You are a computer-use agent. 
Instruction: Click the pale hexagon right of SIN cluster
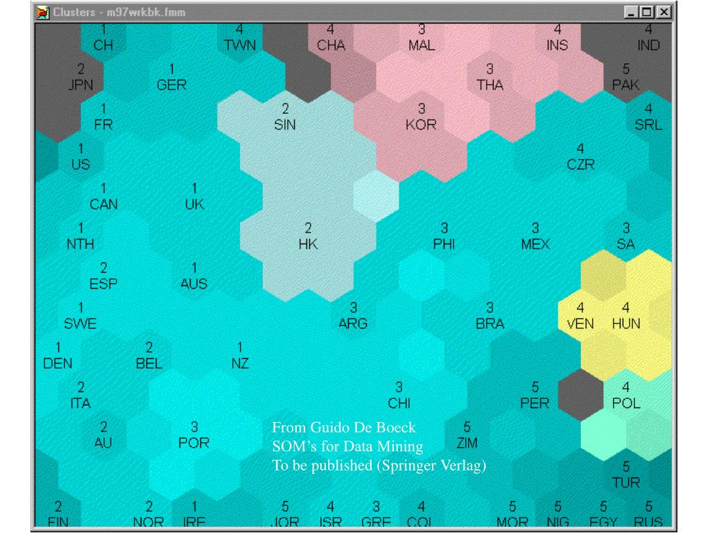click(x=376, y=196)
